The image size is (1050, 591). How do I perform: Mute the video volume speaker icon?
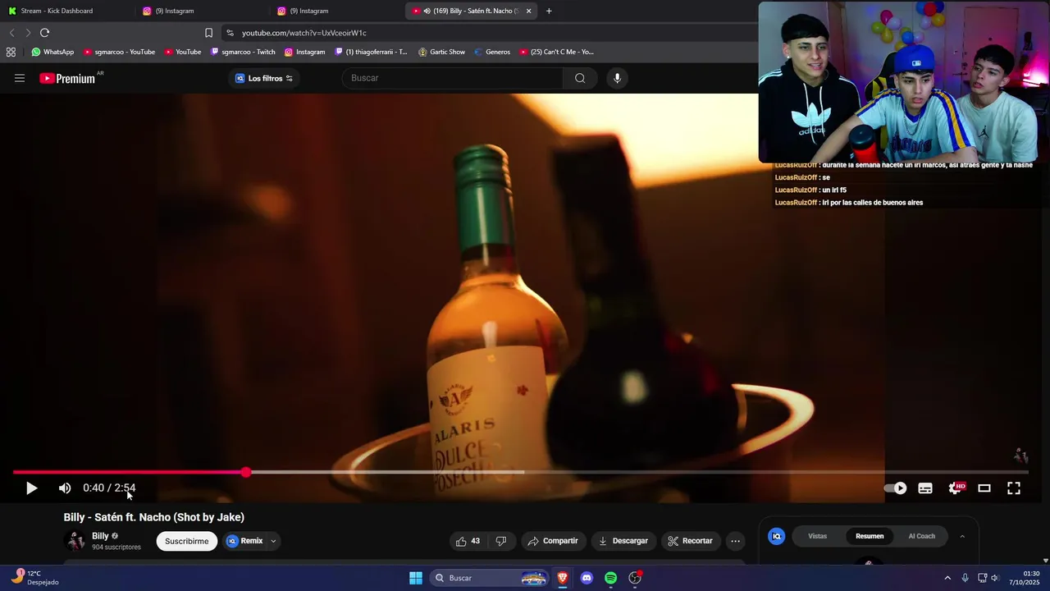65,488
